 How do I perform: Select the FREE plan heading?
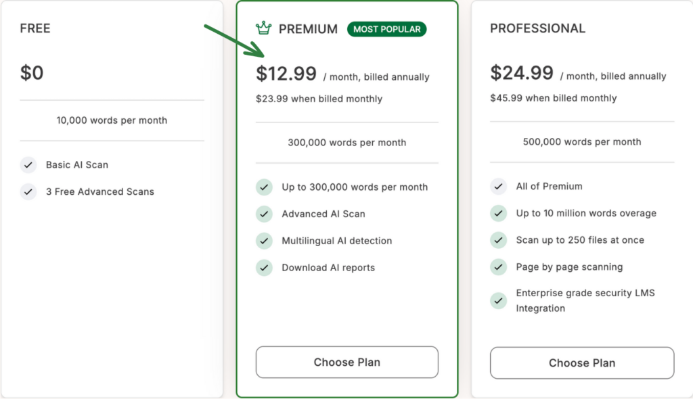coord(35,28)
